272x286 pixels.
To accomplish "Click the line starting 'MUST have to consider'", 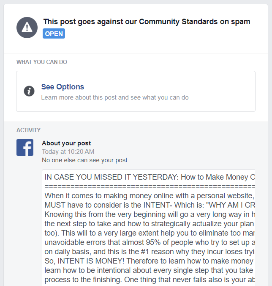I will 150,205.
